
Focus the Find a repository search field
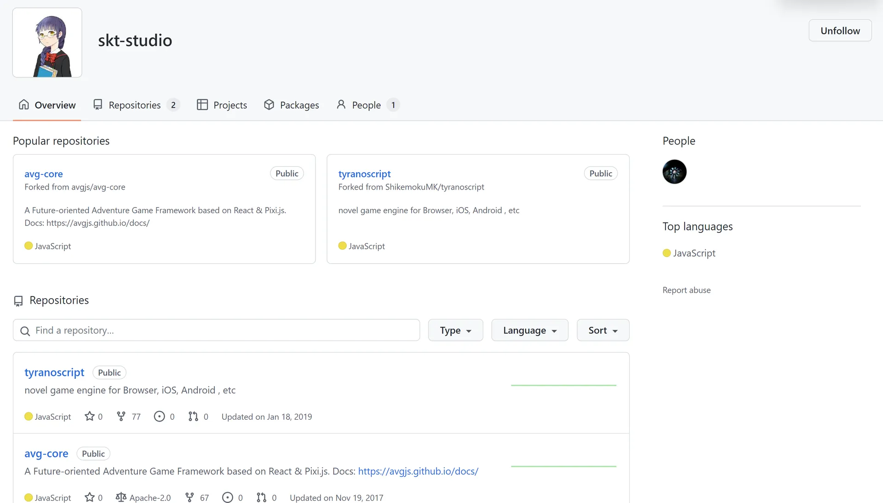coord(216,330)
